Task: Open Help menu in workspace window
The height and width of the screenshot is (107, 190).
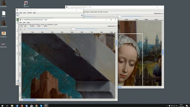Action: [34, 13]
